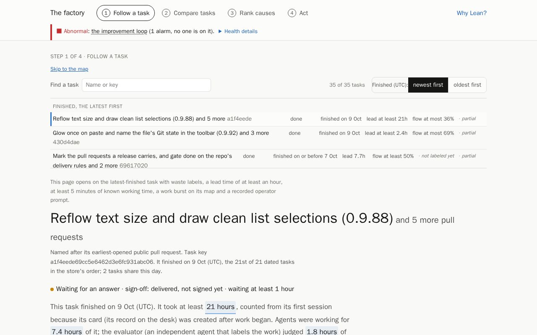The image size is (537, 335).
Task: Open the Act step tab
Action: [298, 13]
